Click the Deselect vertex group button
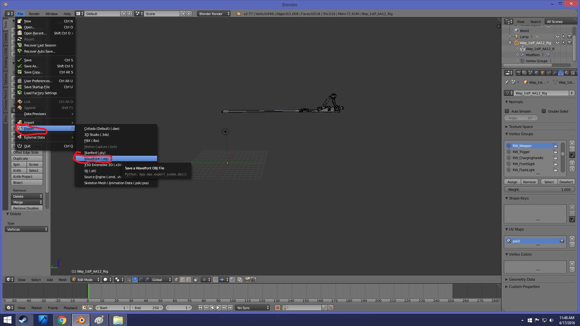580x326 pixels. click(x=566, y=182)
